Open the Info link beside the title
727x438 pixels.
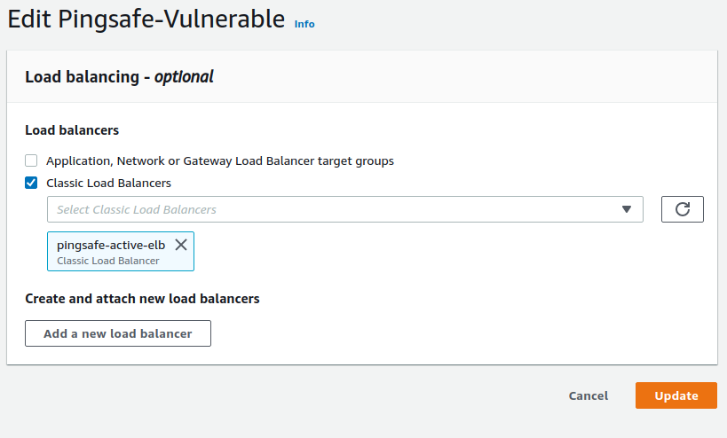pyautogui.click(x=304, y=24)
